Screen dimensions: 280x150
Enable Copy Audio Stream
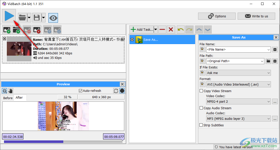[201, 108]
